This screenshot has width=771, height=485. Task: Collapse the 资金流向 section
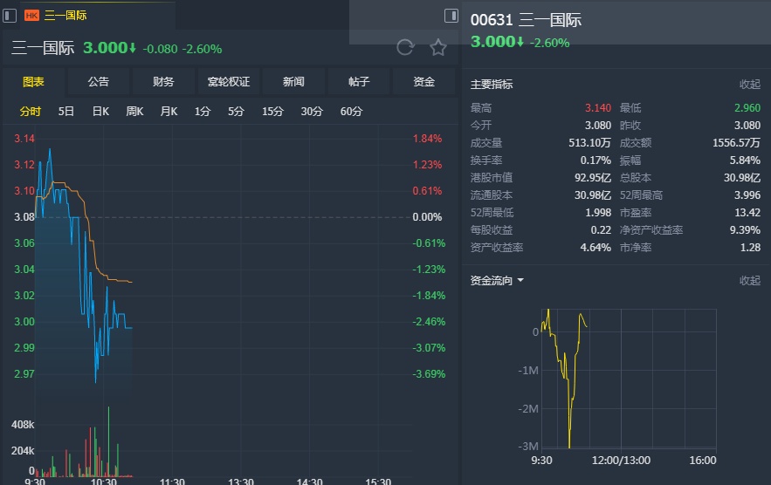[x=750, y=281]
